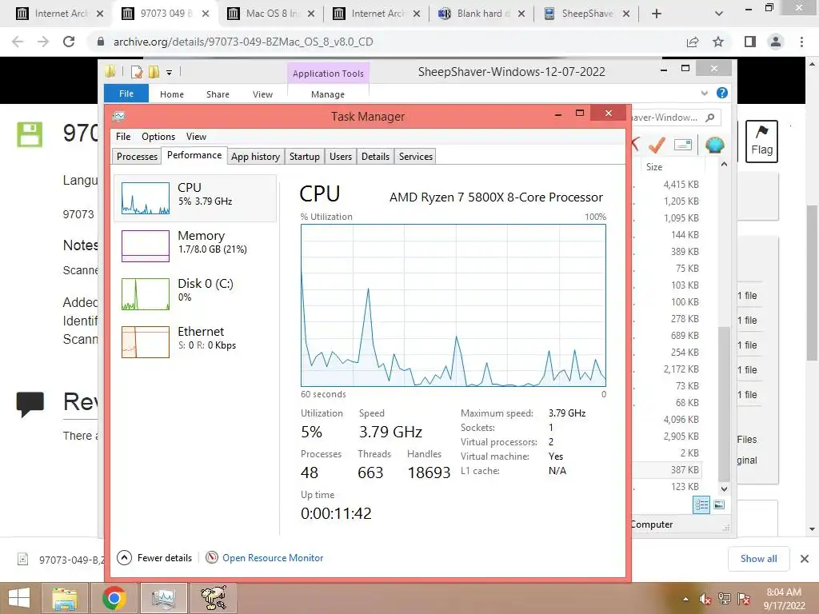Select the 387 KB file row

(668, 470)
